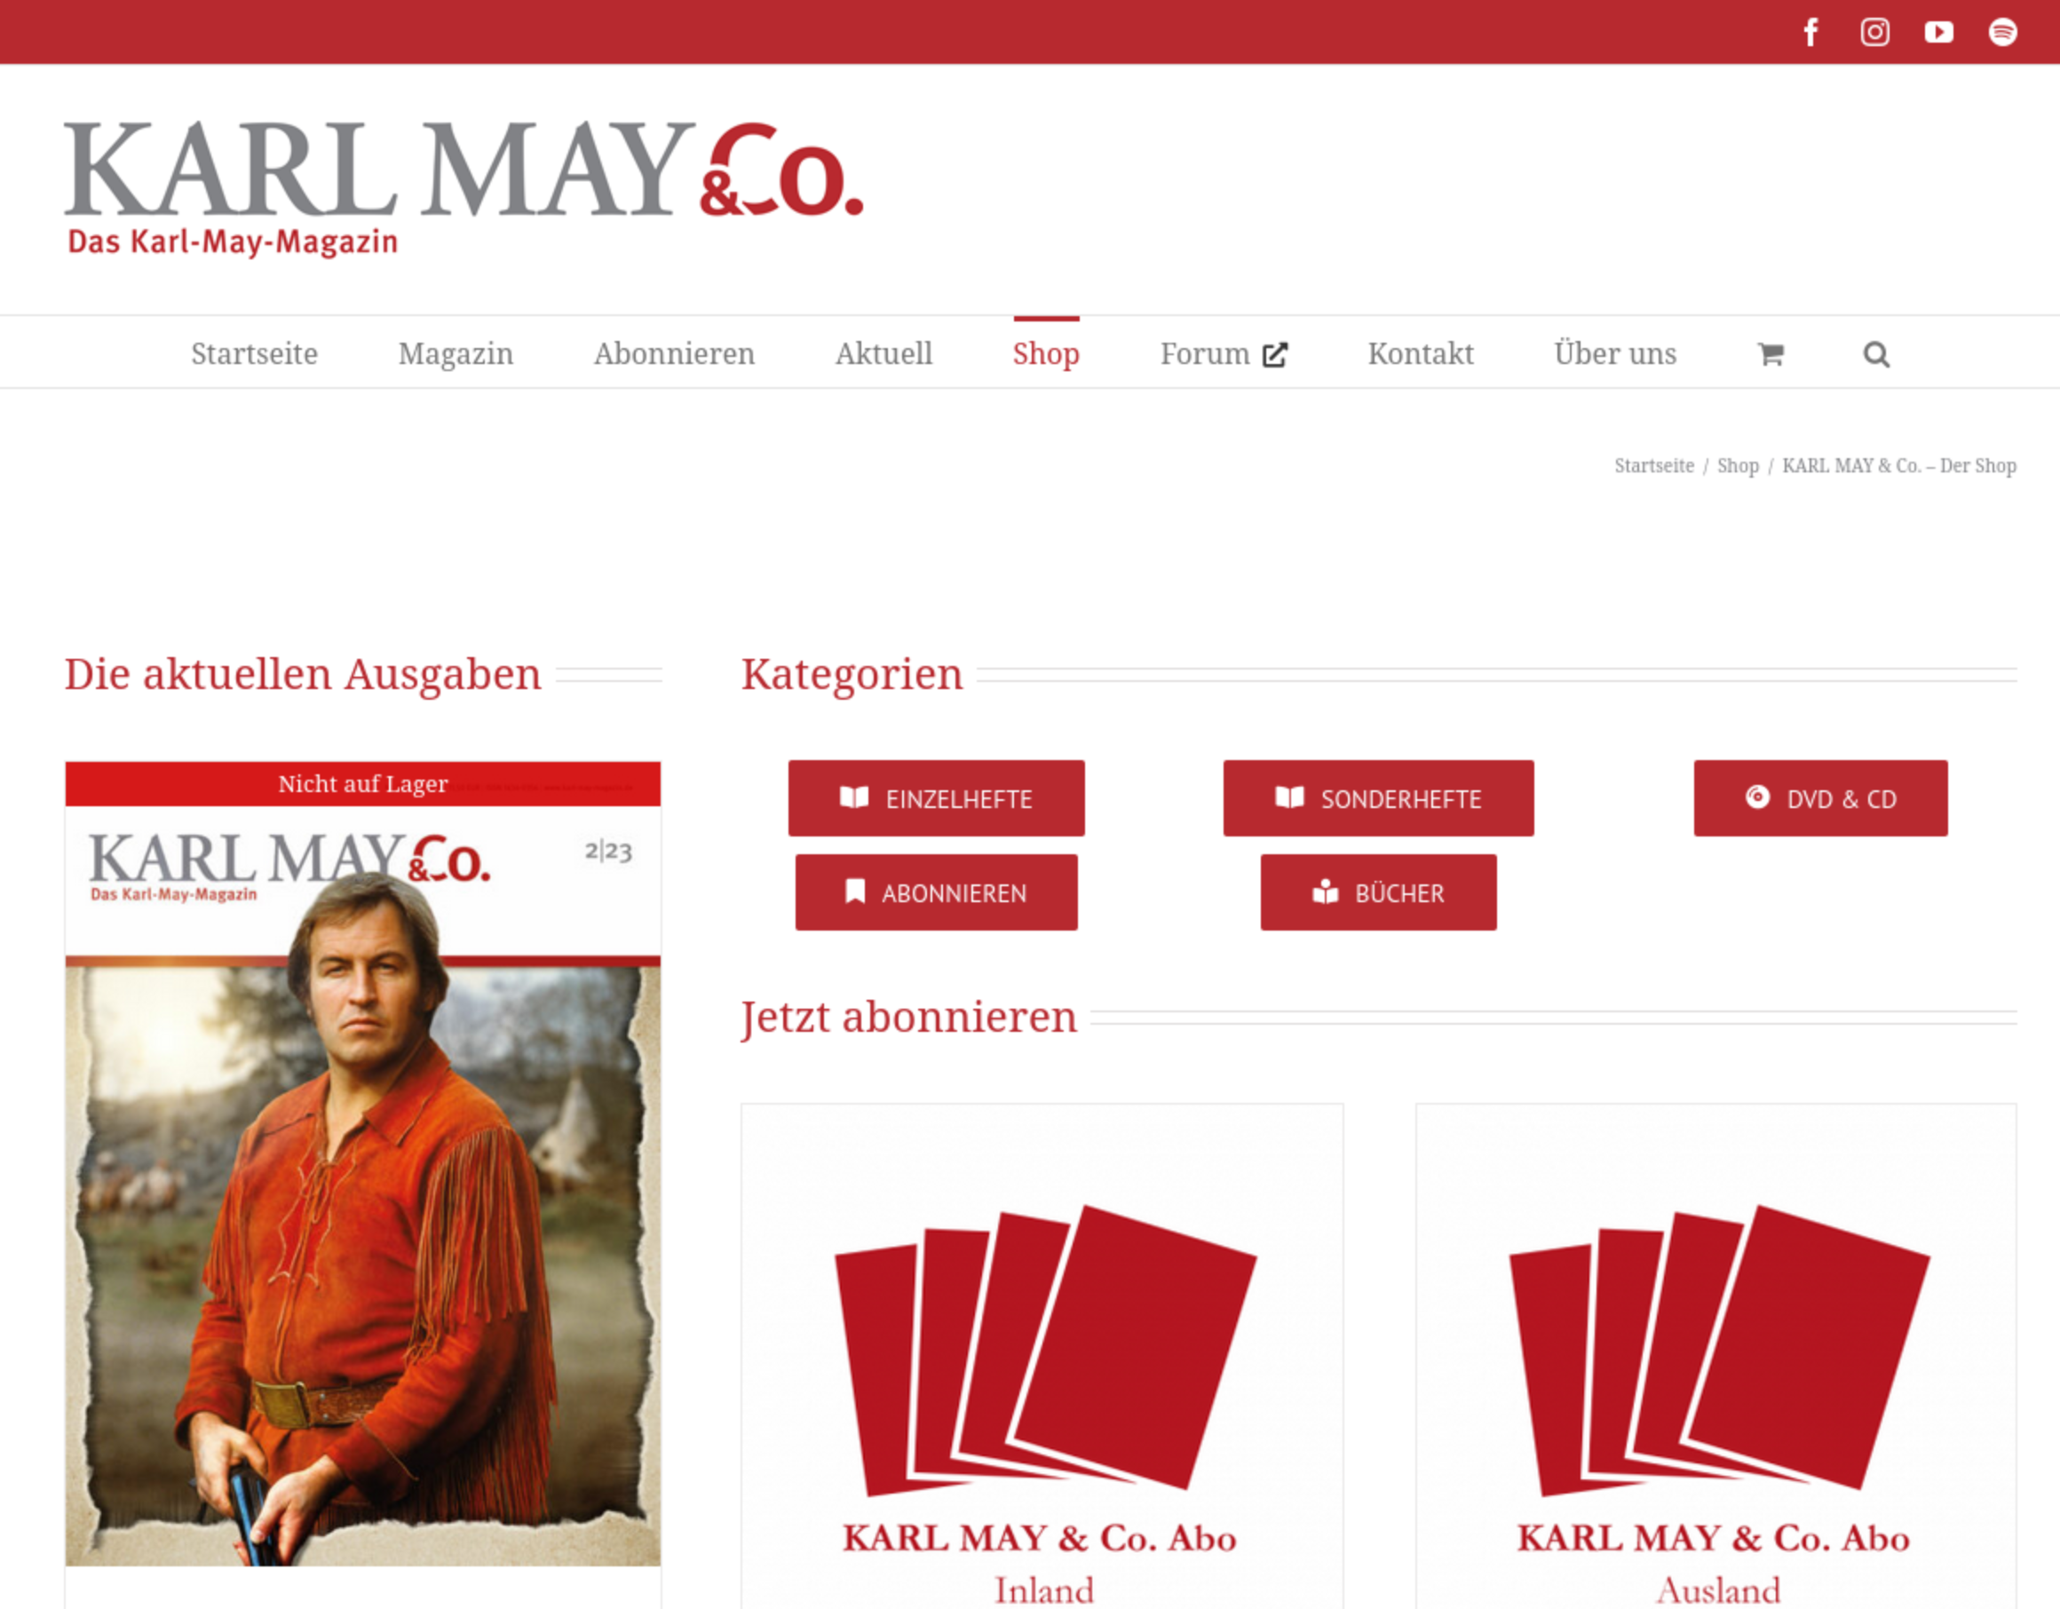Click the external link icon beside Forum
Viewport: 2060px width, 1609px height.
[x=1275, y=353]
